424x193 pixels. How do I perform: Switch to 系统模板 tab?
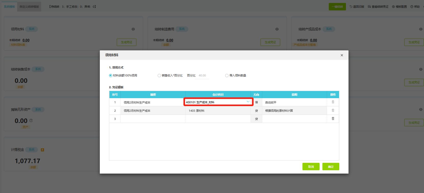(9, 7)
